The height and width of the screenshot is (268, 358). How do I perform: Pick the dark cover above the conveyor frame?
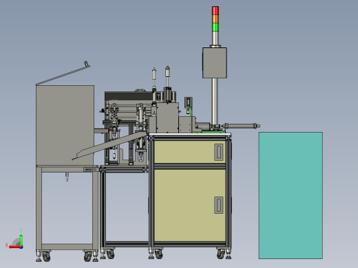click(129, 96)
